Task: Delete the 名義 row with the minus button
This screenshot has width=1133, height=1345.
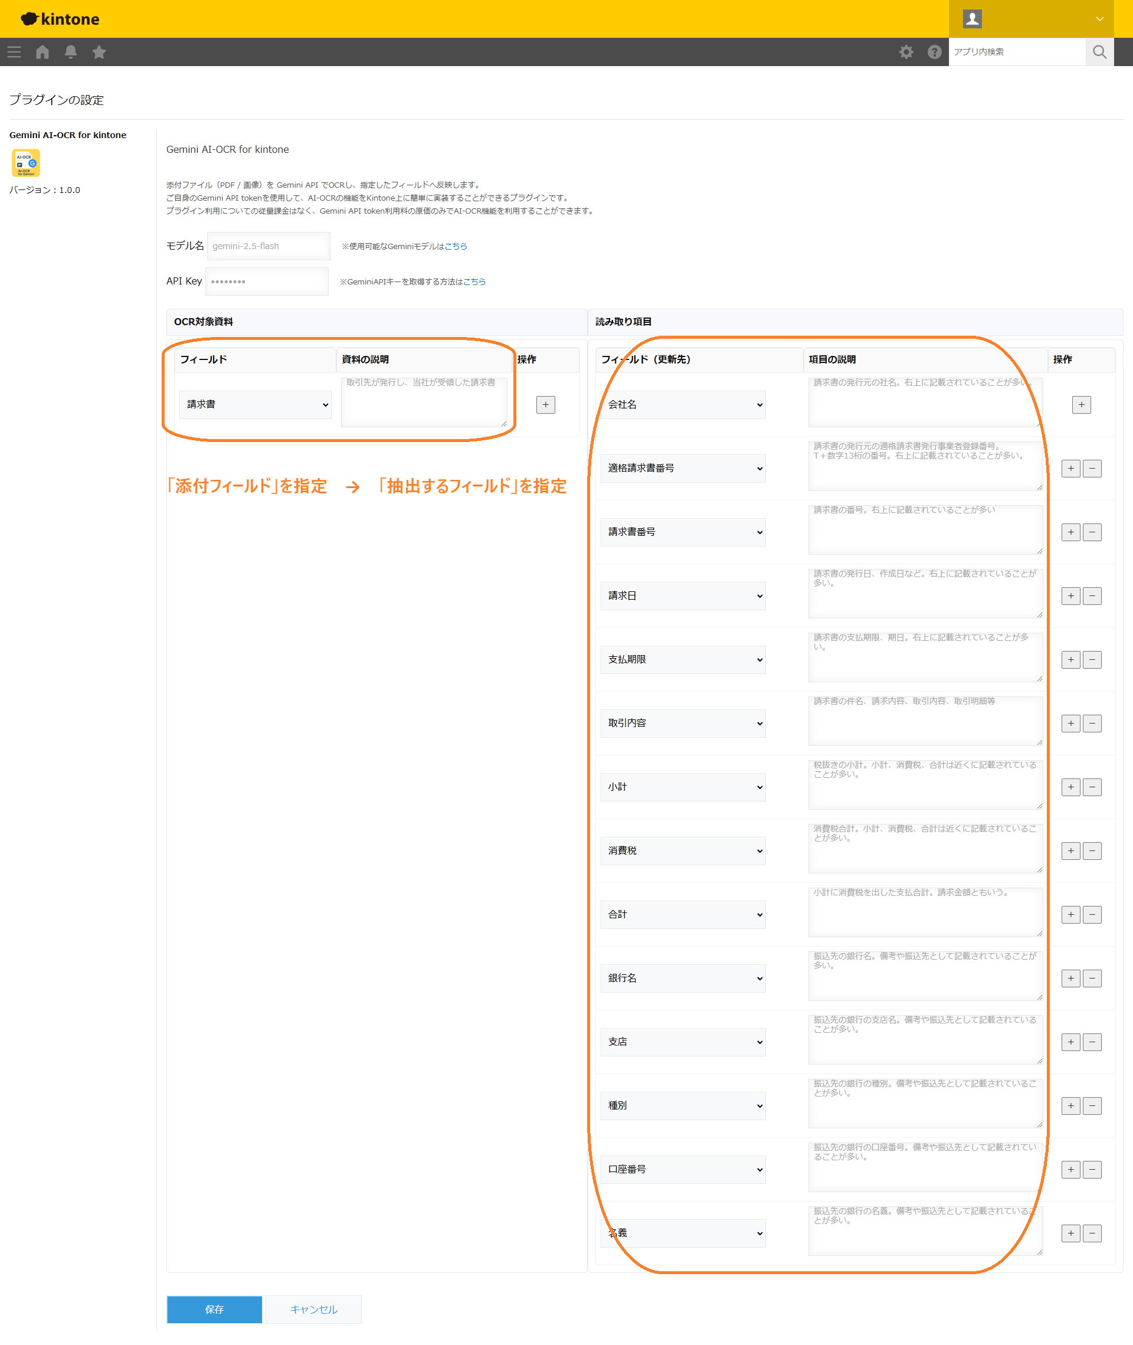Action: click(1092, 1233)
